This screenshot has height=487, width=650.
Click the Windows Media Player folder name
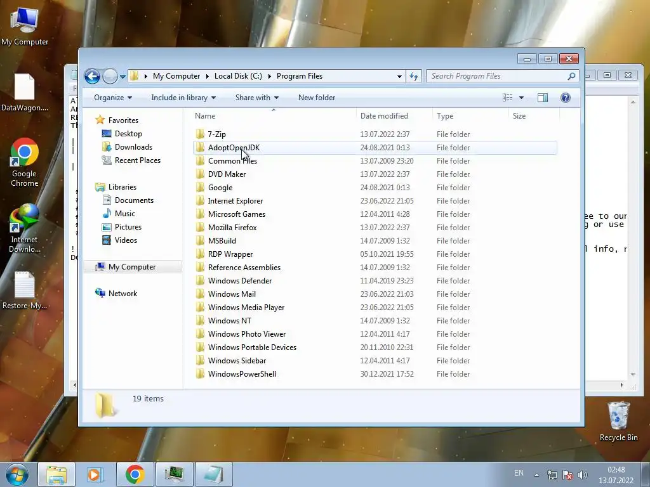(x=246, y=308)
